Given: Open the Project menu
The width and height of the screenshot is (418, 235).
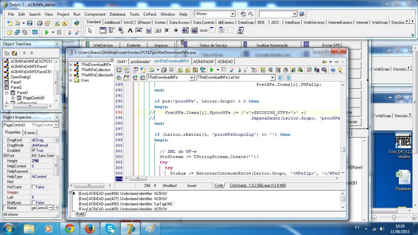Looking at the screenshot, I should click(63, 14).
